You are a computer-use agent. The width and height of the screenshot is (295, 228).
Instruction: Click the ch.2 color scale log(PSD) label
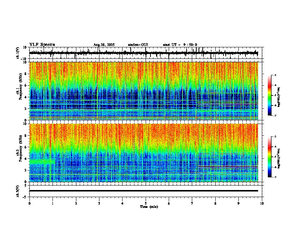[279, 159]
